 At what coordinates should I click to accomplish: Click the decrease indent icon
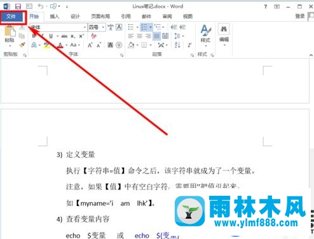click(x=174, y=27)
